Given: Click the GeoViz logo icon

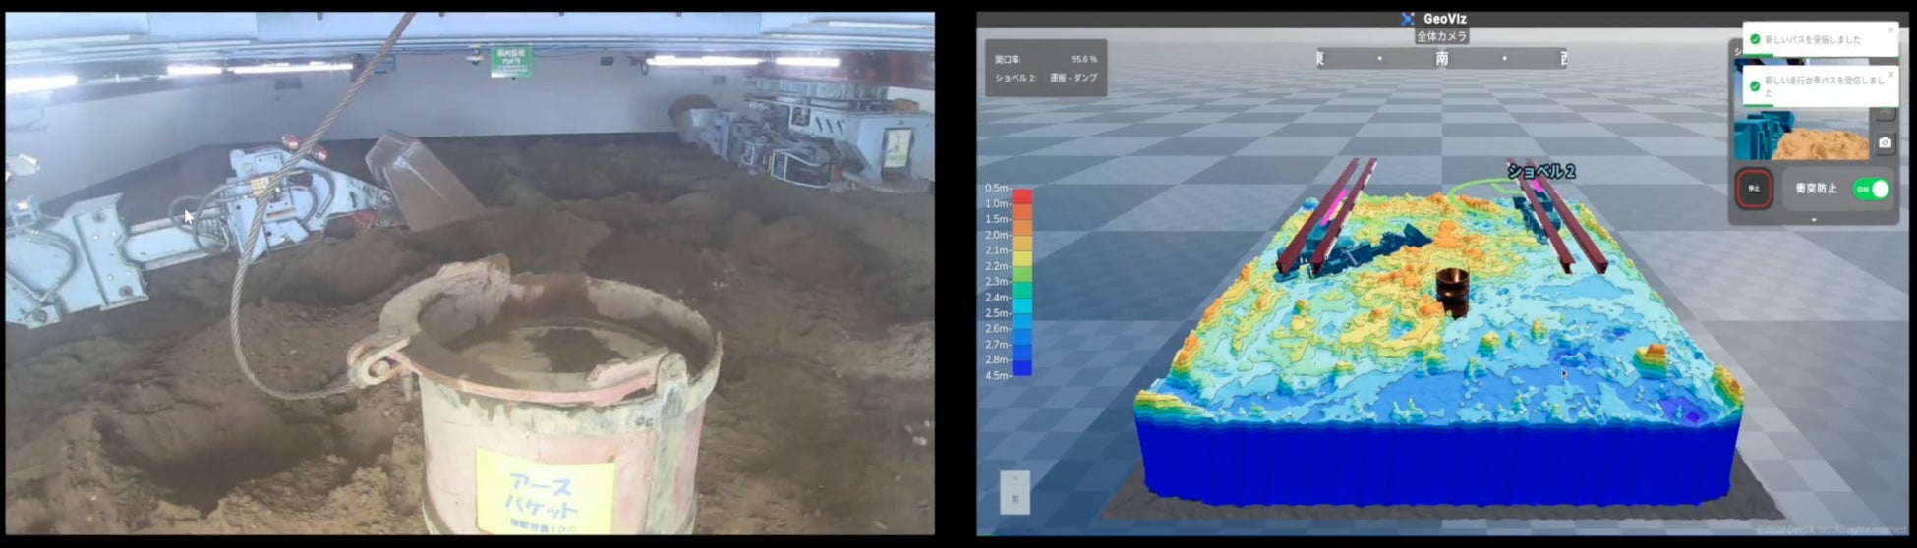Looking at the screenshot, I should click(1408, 19).
